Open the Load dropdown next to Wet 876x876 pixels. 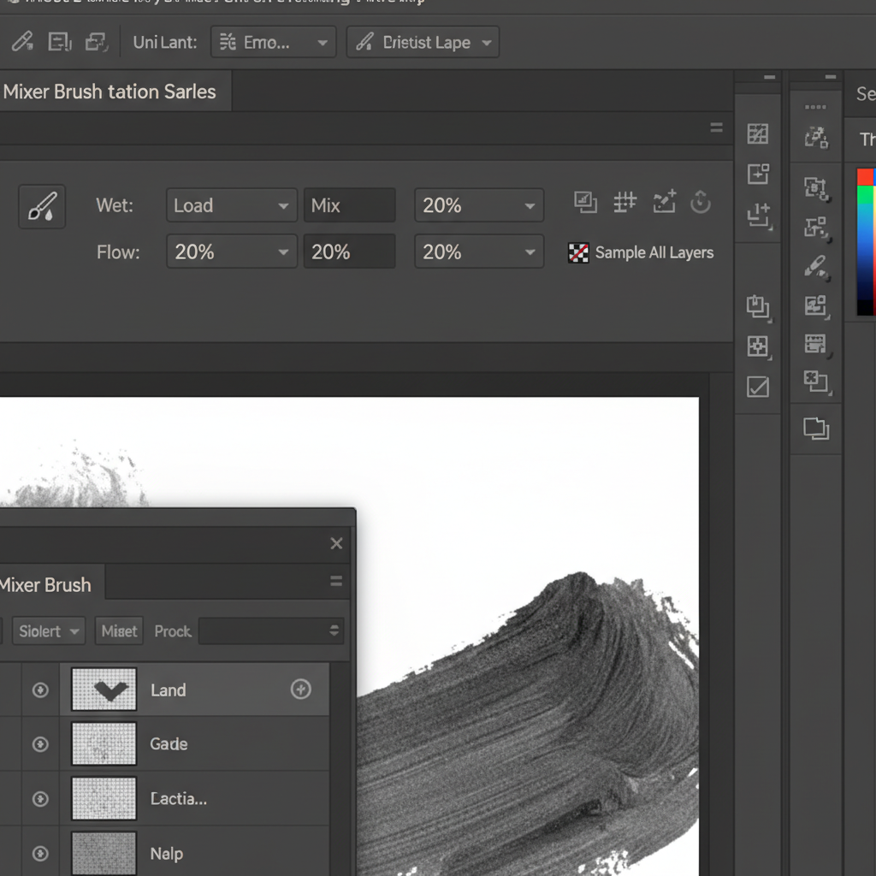(x=232, y=206)
